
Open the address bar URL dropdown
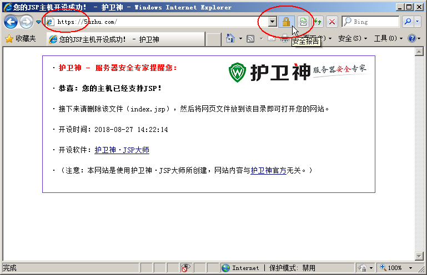coord(272,22)
